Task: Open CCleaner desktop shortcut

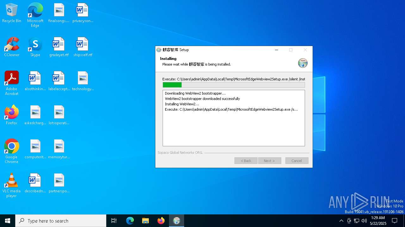Action: [12, 47]
